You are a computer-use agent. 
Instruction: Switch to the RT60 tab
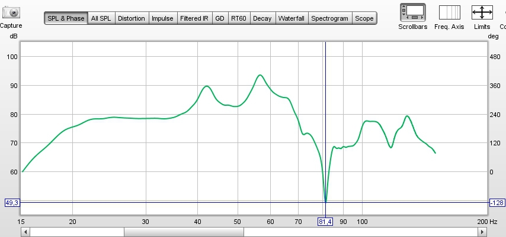click(239, 18)
